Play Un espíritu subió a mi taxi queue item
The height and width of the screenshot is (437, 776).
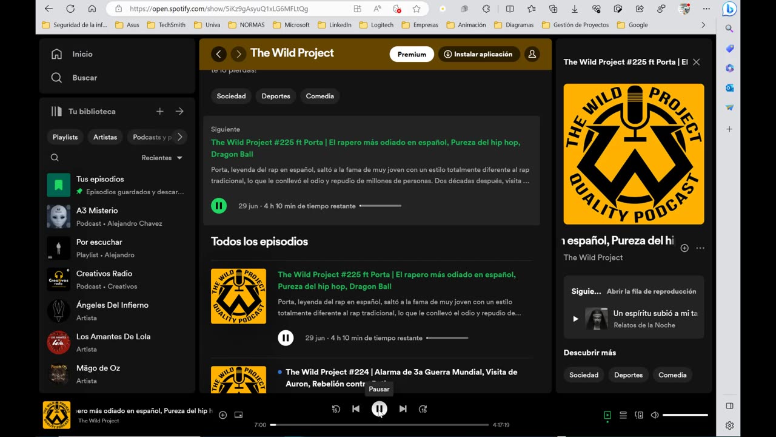tap(575, 319)
